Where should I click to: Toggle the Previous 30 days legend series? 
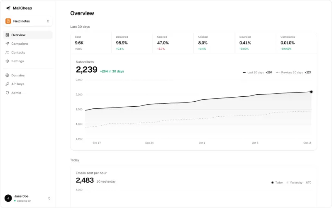(293, 72)
